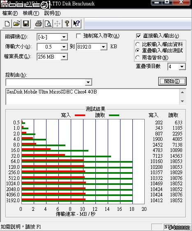
Task: Click the description box scroll up arrow
Action: pos(183,92)
